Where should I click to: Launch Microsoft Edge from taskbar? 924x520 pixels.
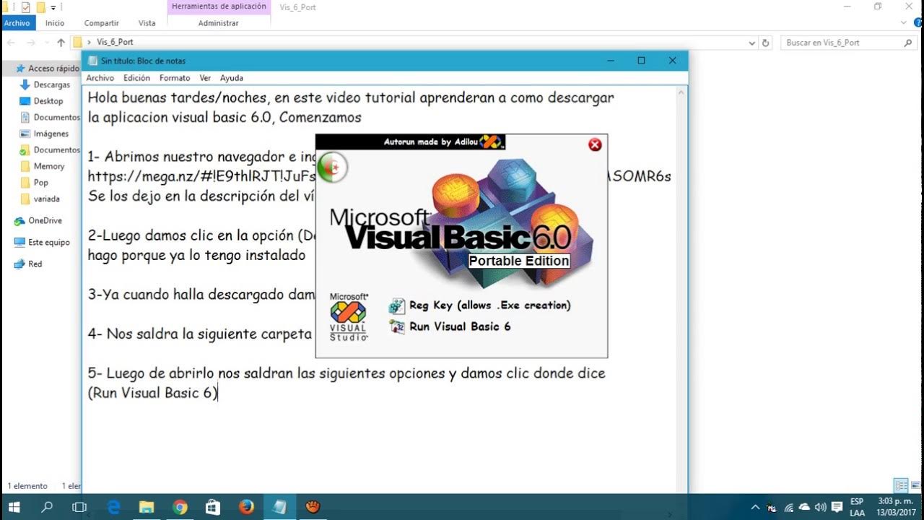coord(113,507)
